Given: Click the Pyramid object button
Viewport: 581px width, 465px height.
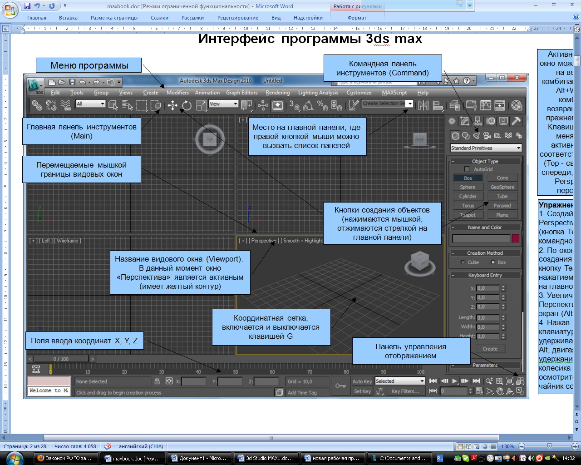Looking at the screenshot, I should point(502,206).
